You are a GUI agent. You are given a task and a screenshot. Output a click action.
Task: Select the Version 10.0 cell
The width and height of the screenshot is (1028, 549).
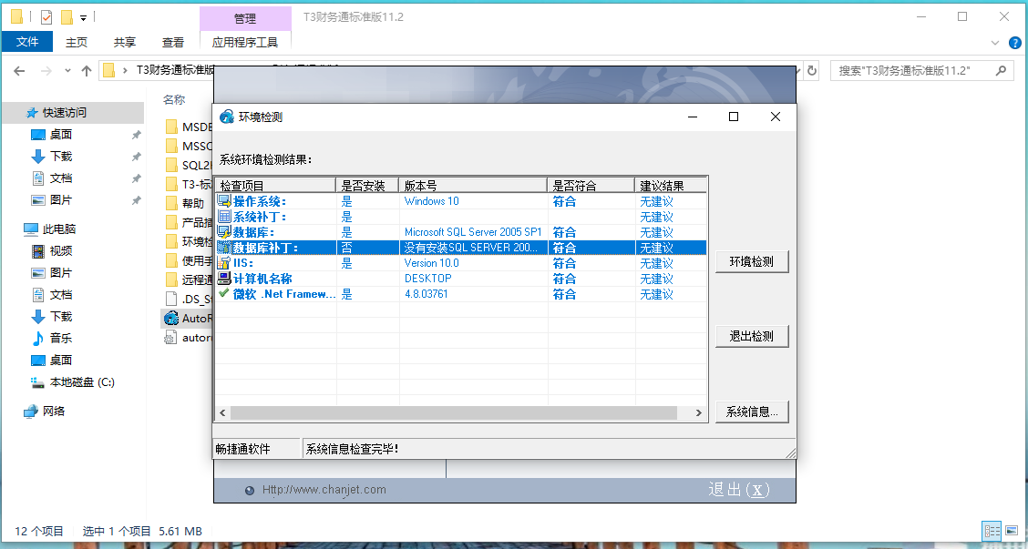(x=431, y=263)
